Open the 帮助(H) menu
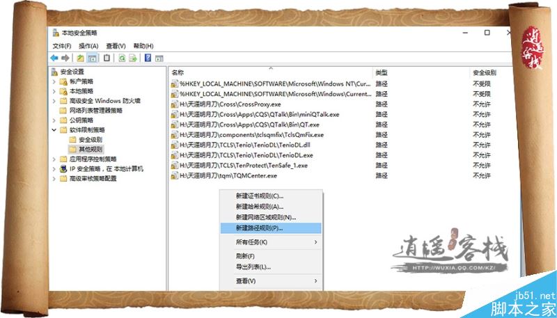 click(x=143, y=46)
